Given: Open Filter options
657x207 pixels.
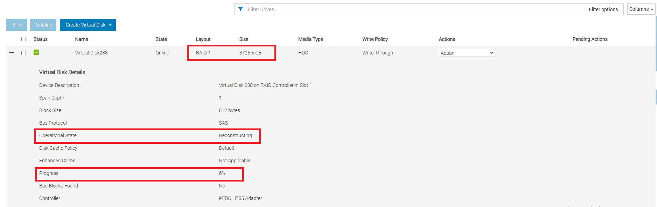Looking at the screenshot, I should [603, 9].
